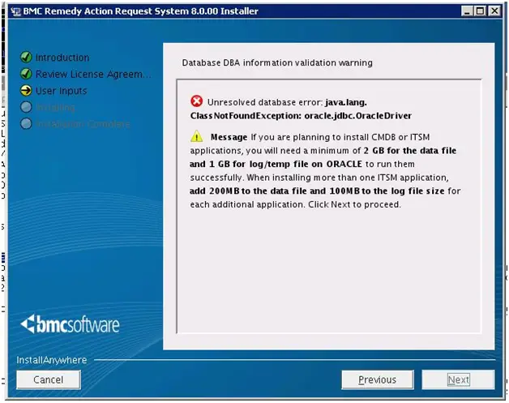Screen dimensions: 509x403
Task: Click the BMC Remedy installer window title
Action: pyautogui.click(x=140, y=11)
